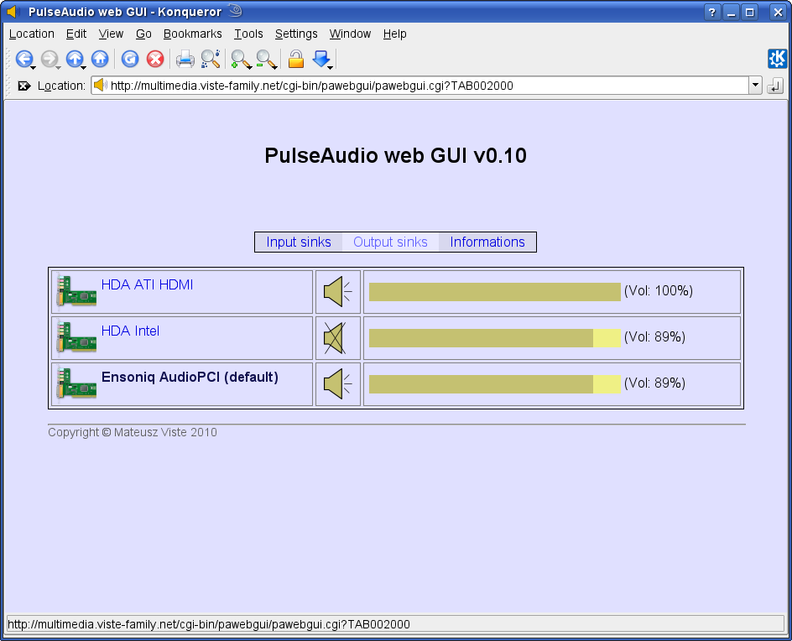Viewport: 792px width, 641px height.
Task: Expand the Back button history arrow
Action: point(34,67)
